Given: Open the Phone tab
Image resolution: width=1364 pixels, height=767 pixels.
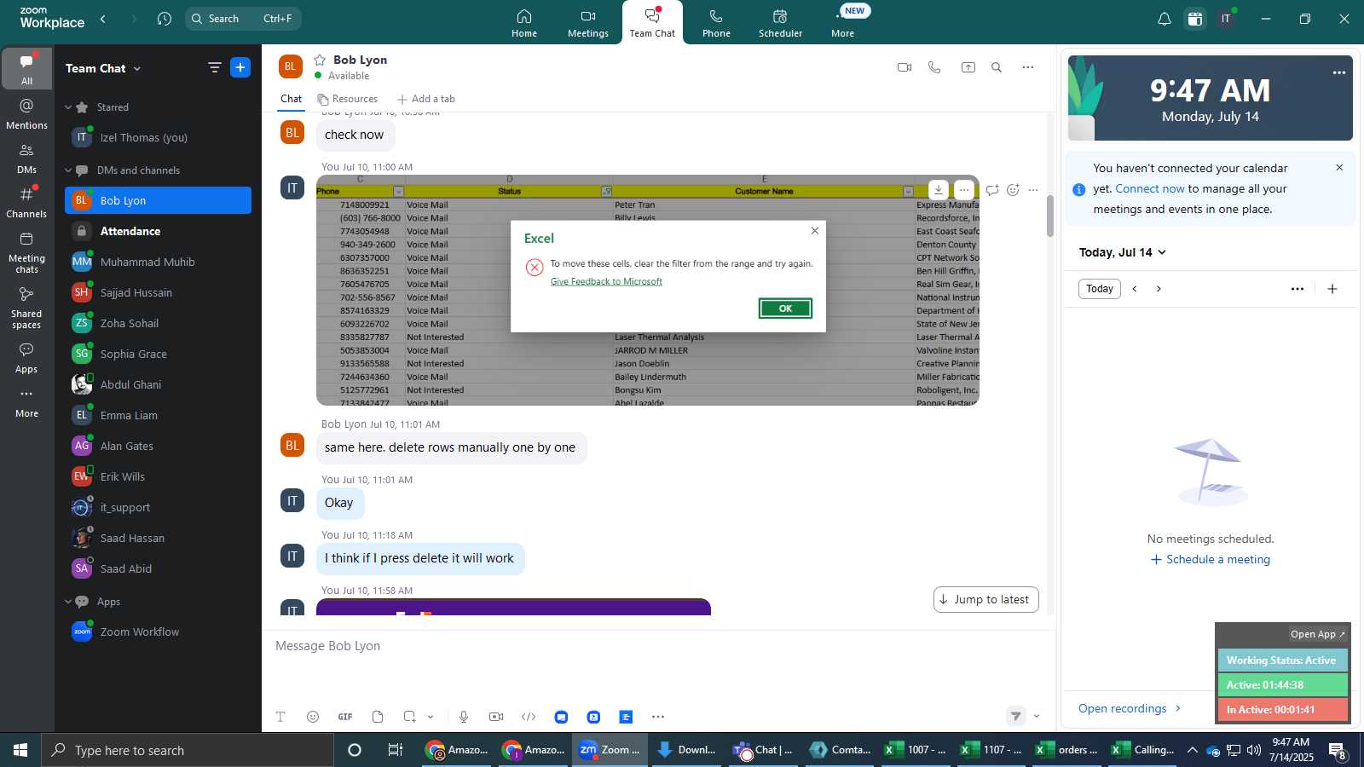Looking at the screenshot, I should click(x=716, y=23).
